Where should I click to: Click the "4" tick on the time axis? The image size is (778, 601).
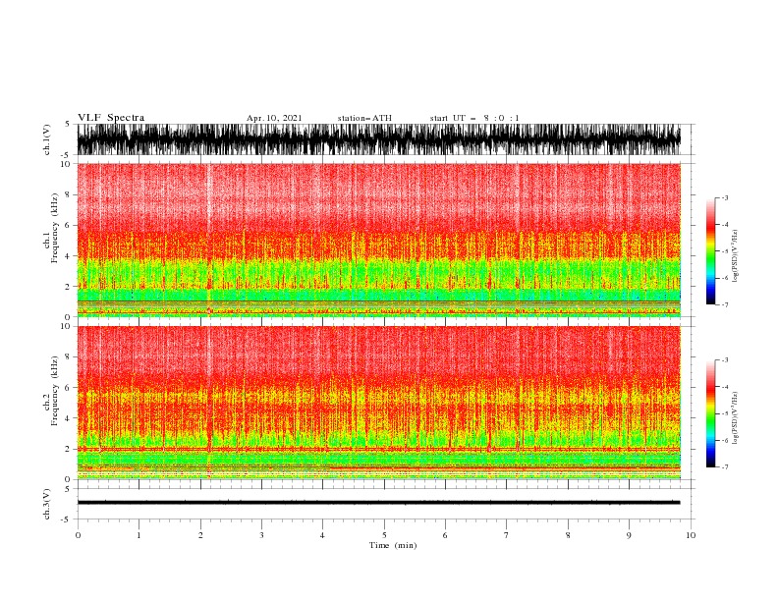click(322, 535)
